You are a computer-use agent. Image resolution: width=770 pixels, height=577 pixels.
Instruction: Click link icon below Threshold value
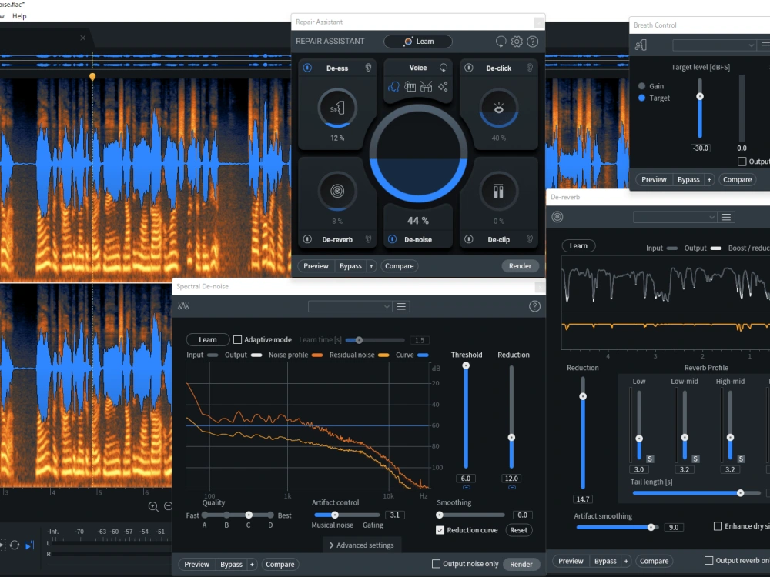pos(466,488)
